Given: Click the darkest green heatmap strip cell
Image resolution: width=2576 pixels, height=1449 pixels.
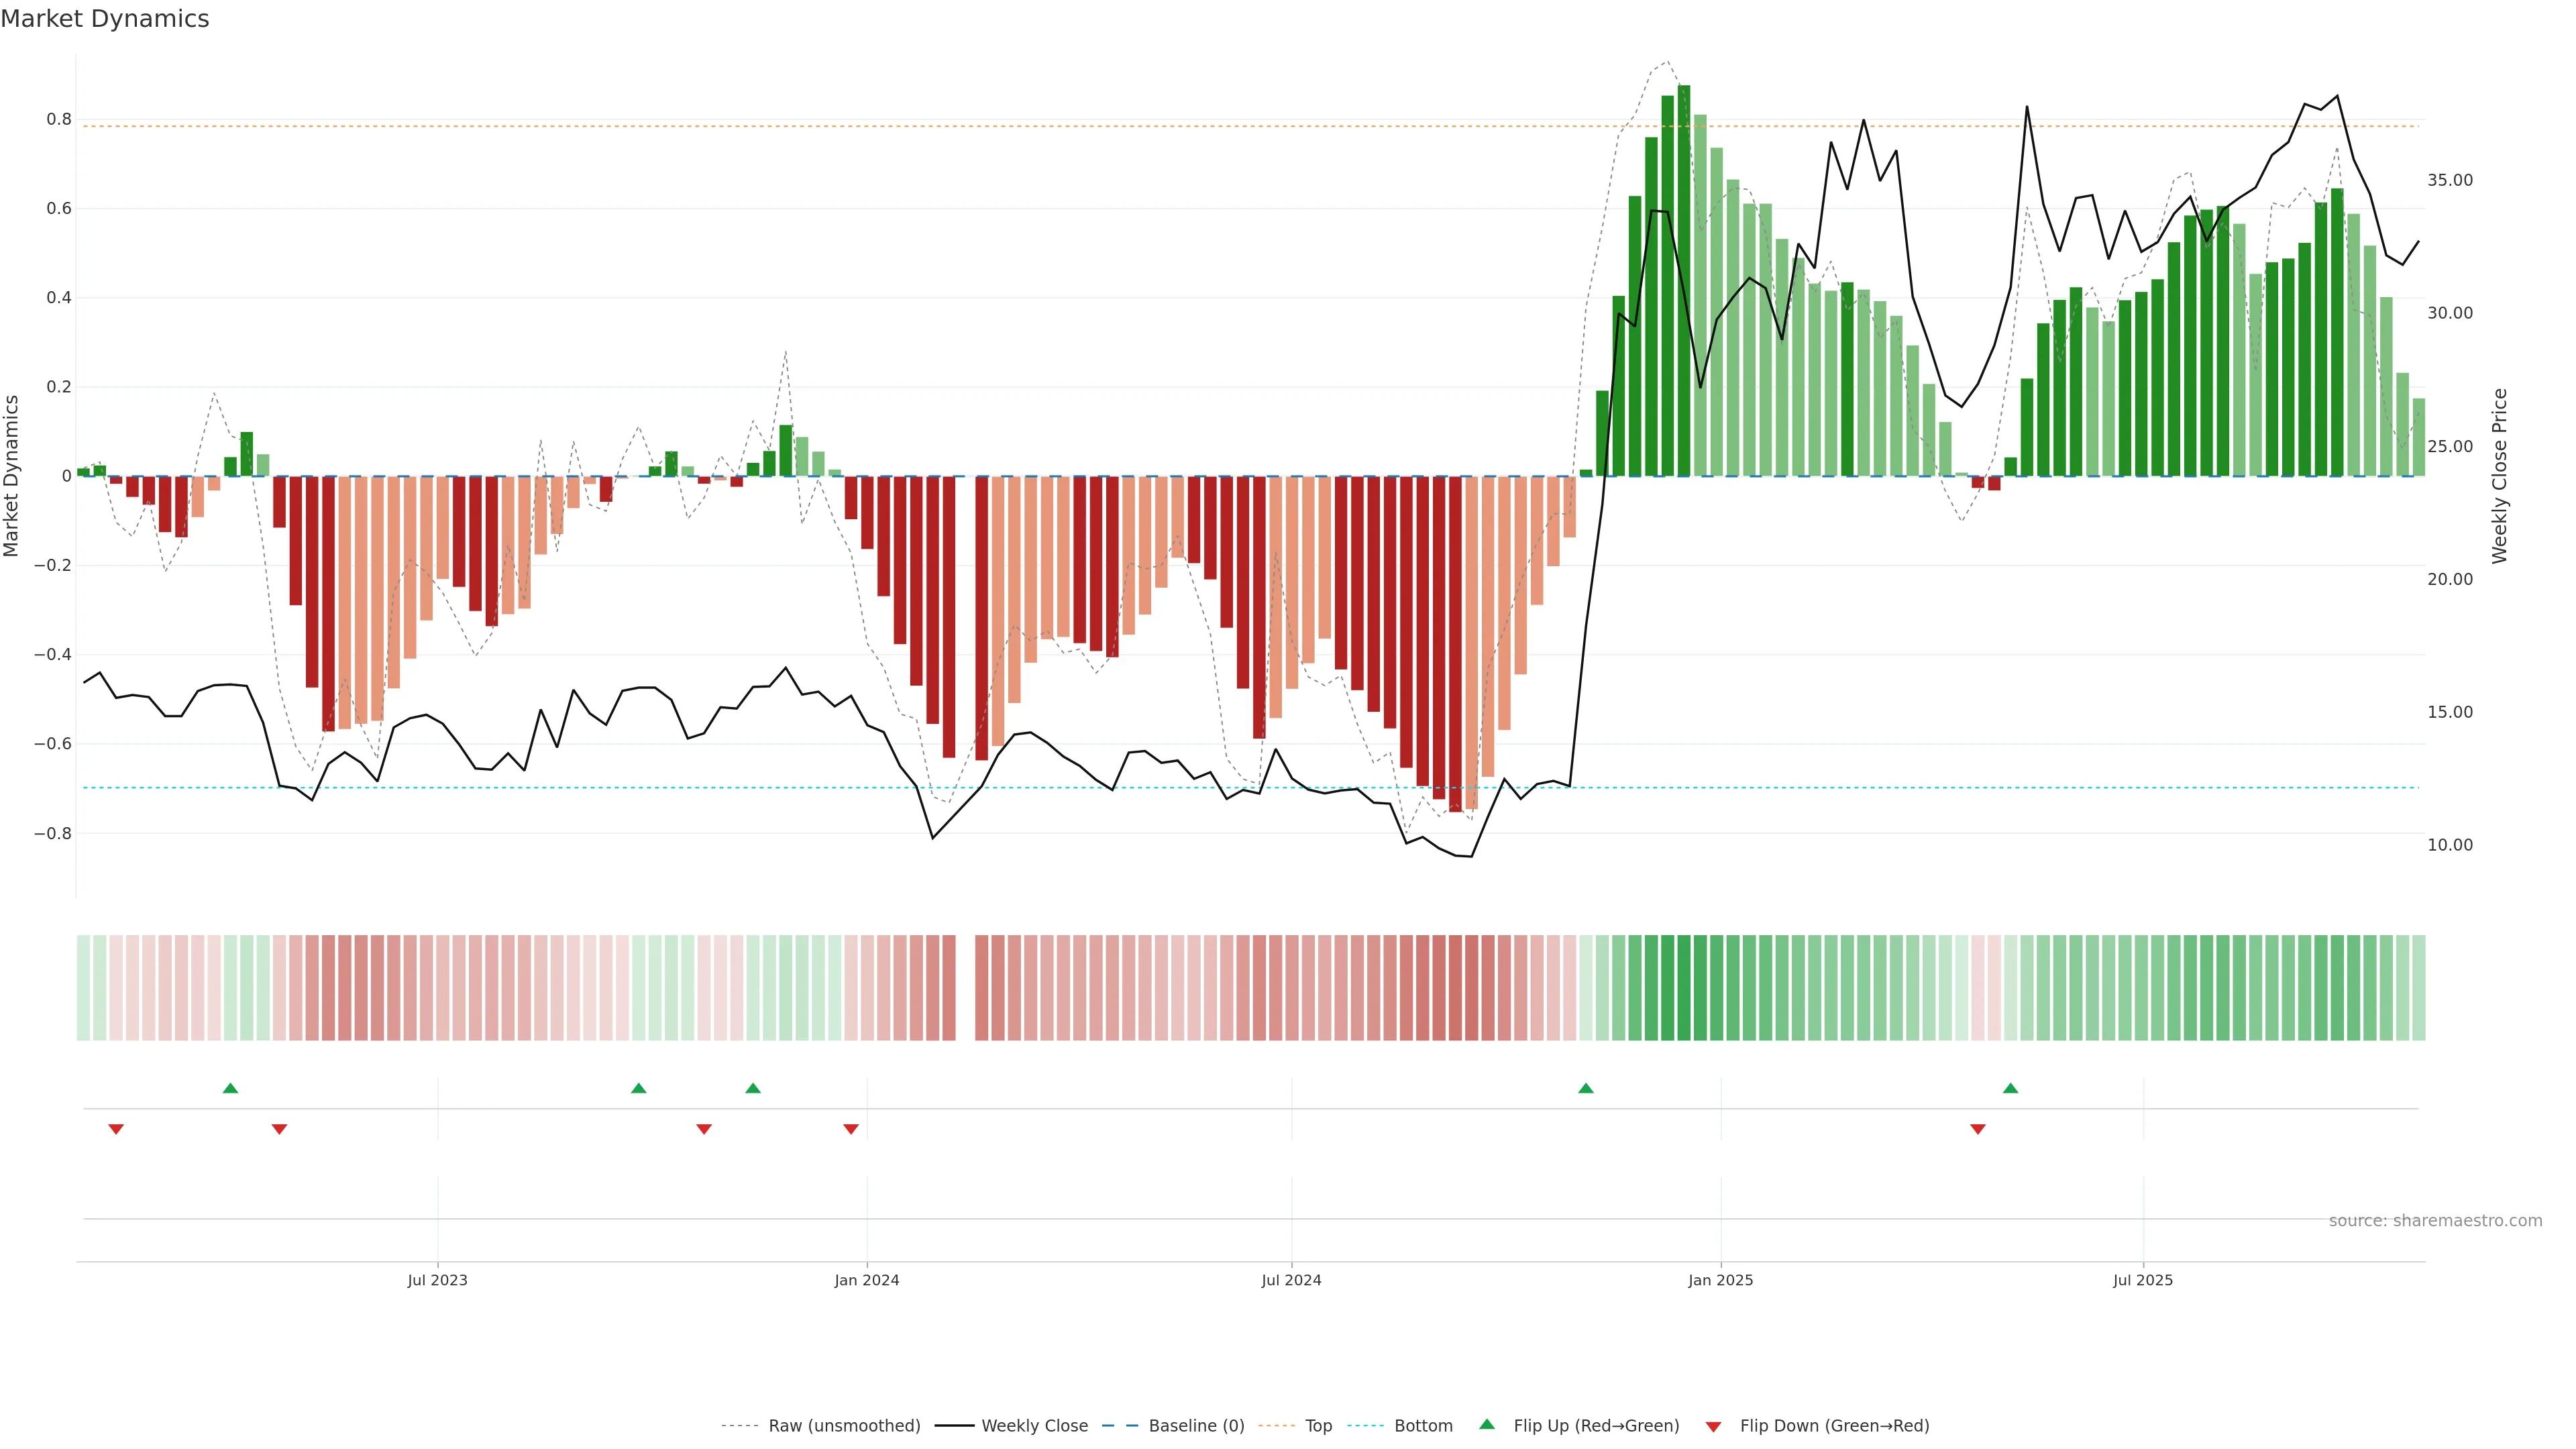Looking at the screenshot, I should pos(1684,988).
